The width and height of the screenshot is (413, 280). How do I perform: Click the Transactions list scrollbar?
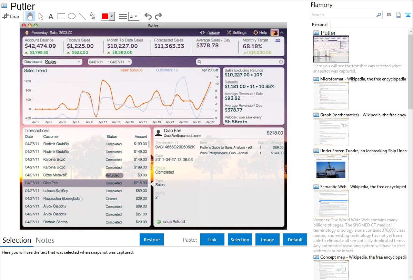(x=149, y=145)
